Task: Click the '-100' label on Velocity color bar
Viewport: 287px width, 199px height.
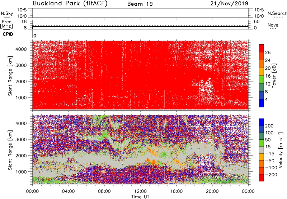Action: [x=271, y=168]
